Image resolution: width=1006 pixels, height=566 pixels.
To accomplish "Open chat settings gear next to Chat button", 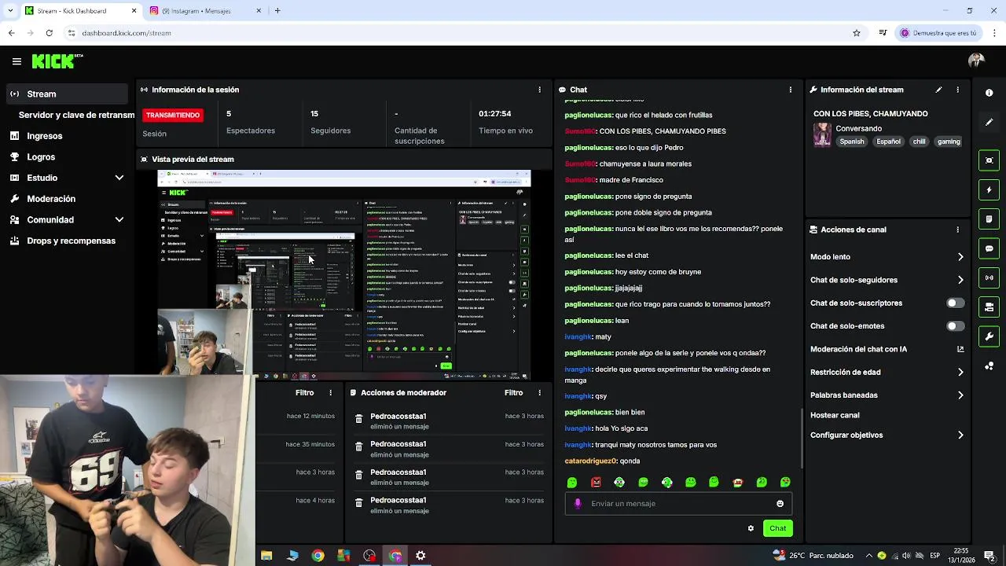I will pos(751,528).
